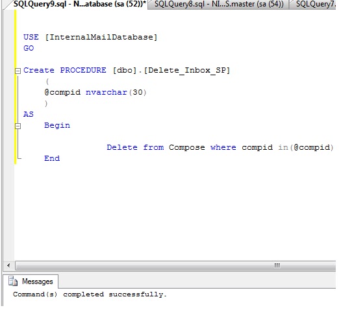Click the from keyword
This screenshot has height=310, width=339.
pyautogui.click(x=153, y=147)
